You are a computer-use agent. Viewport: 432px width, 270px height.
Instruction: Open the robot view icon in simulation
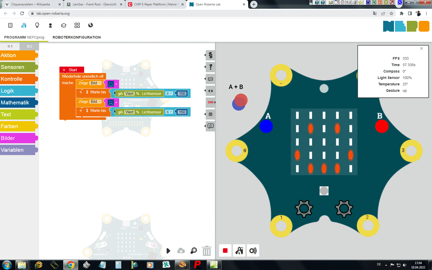pos(239,250)
